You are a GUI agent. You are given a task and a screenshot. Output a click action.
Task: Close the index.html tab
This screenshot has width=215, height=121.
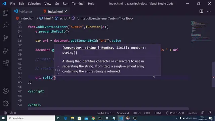[x=66, y=11]
